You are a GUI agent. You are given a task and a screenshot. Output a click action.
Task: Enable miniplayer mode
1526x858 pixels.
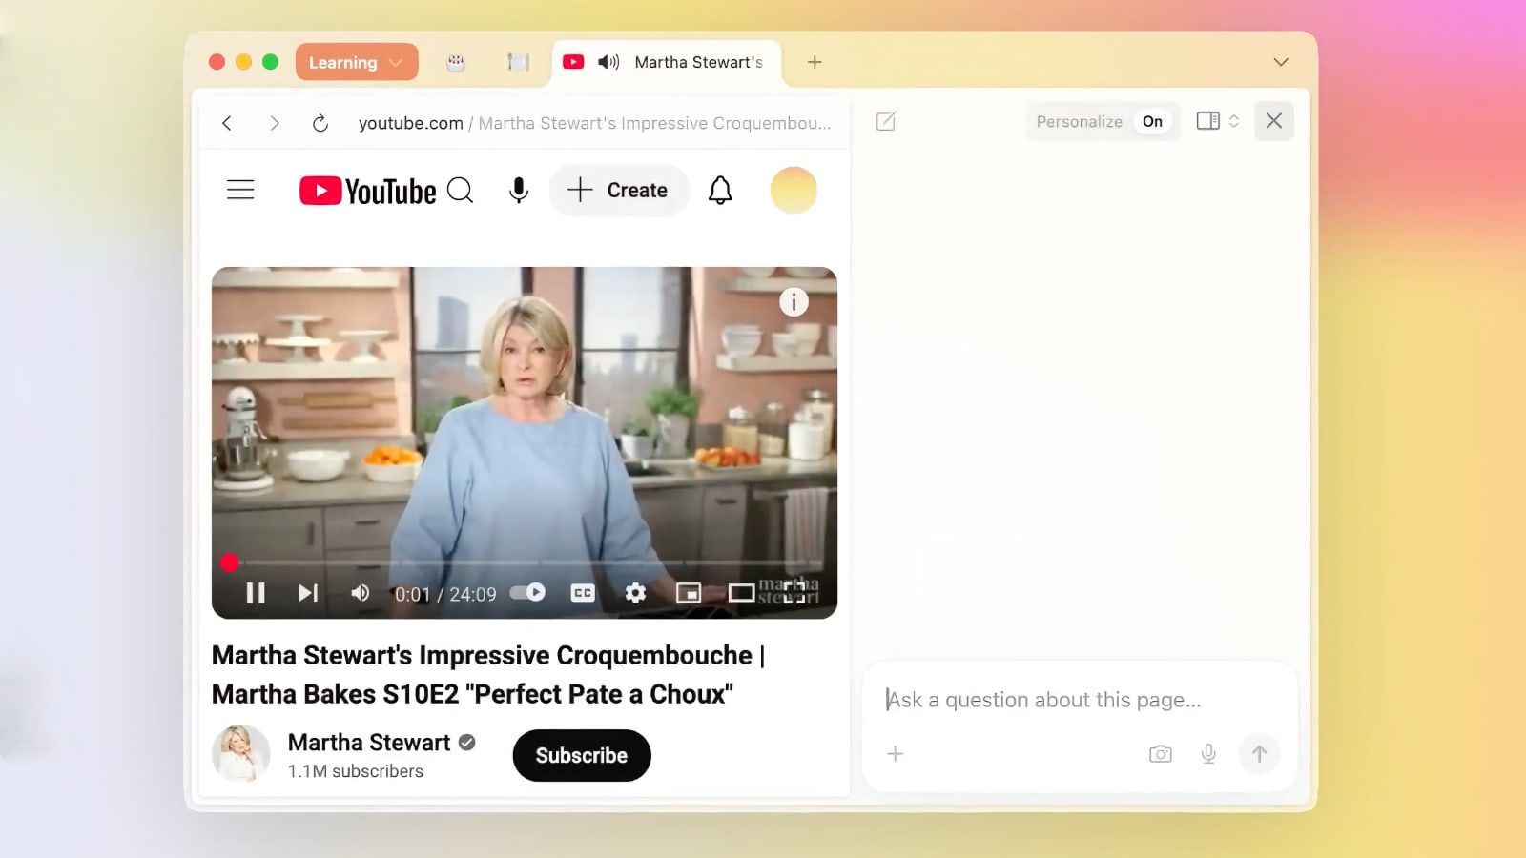[688, 593]
